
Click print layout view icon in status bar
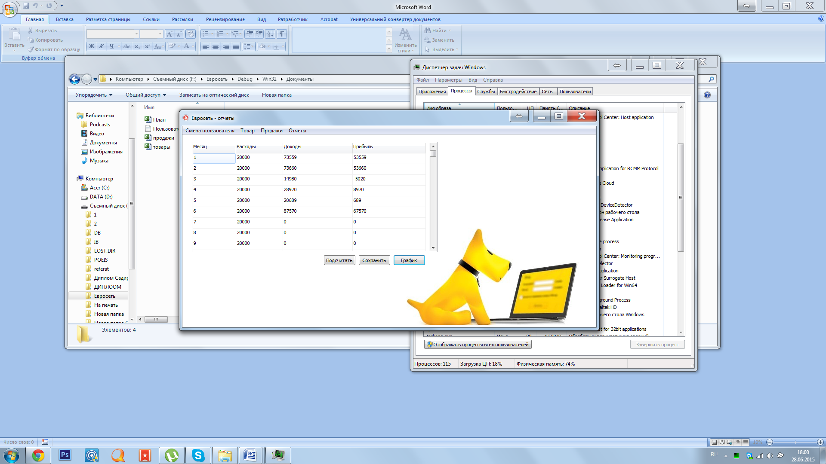[x=714, y=442]
